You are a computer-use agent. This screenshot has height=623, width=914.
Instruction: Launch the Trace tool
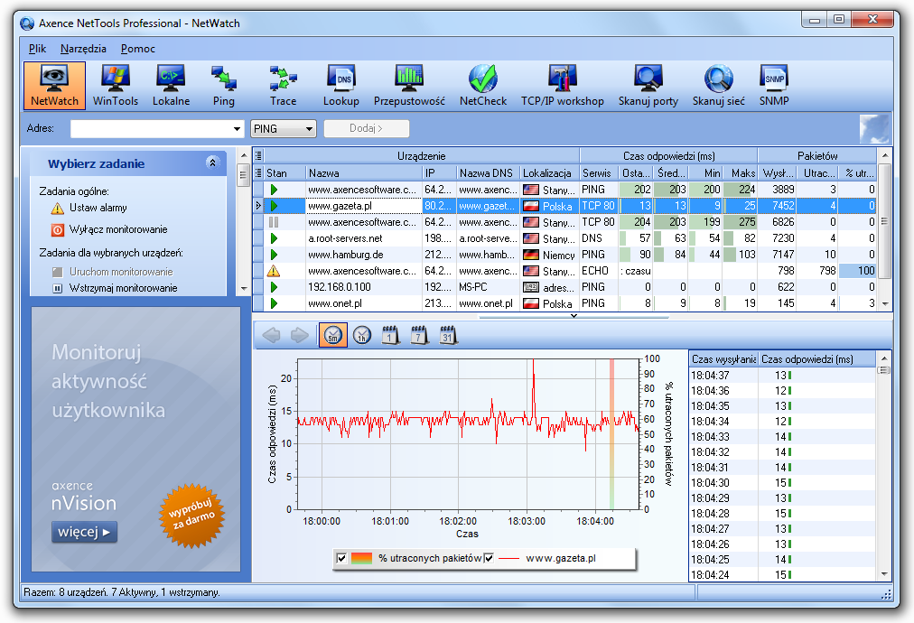[284, 86]
